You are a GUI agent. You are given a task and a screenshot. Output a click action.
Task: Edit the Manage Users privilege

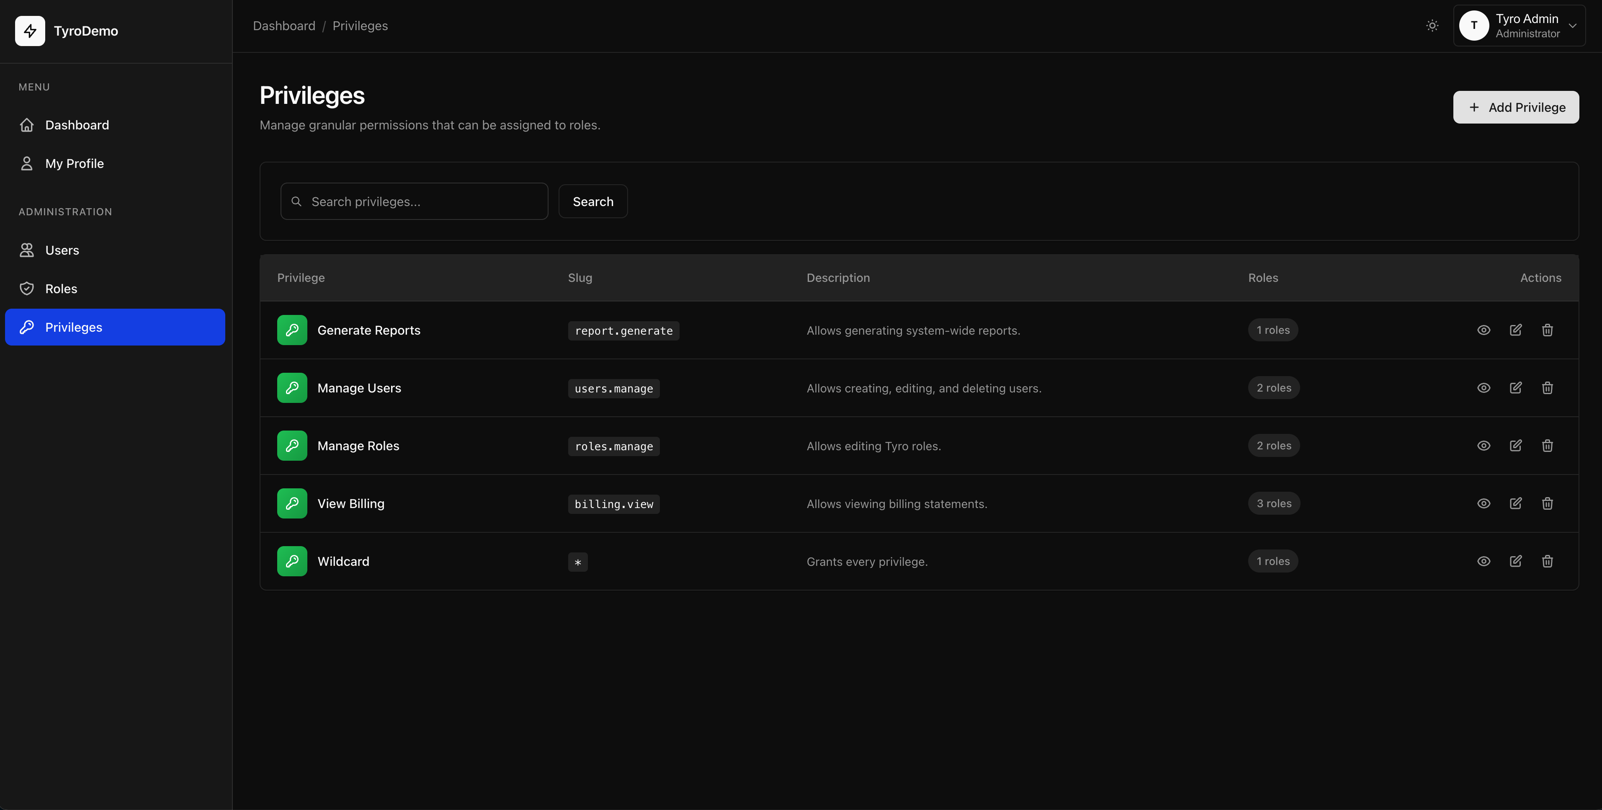[1516, 387]
